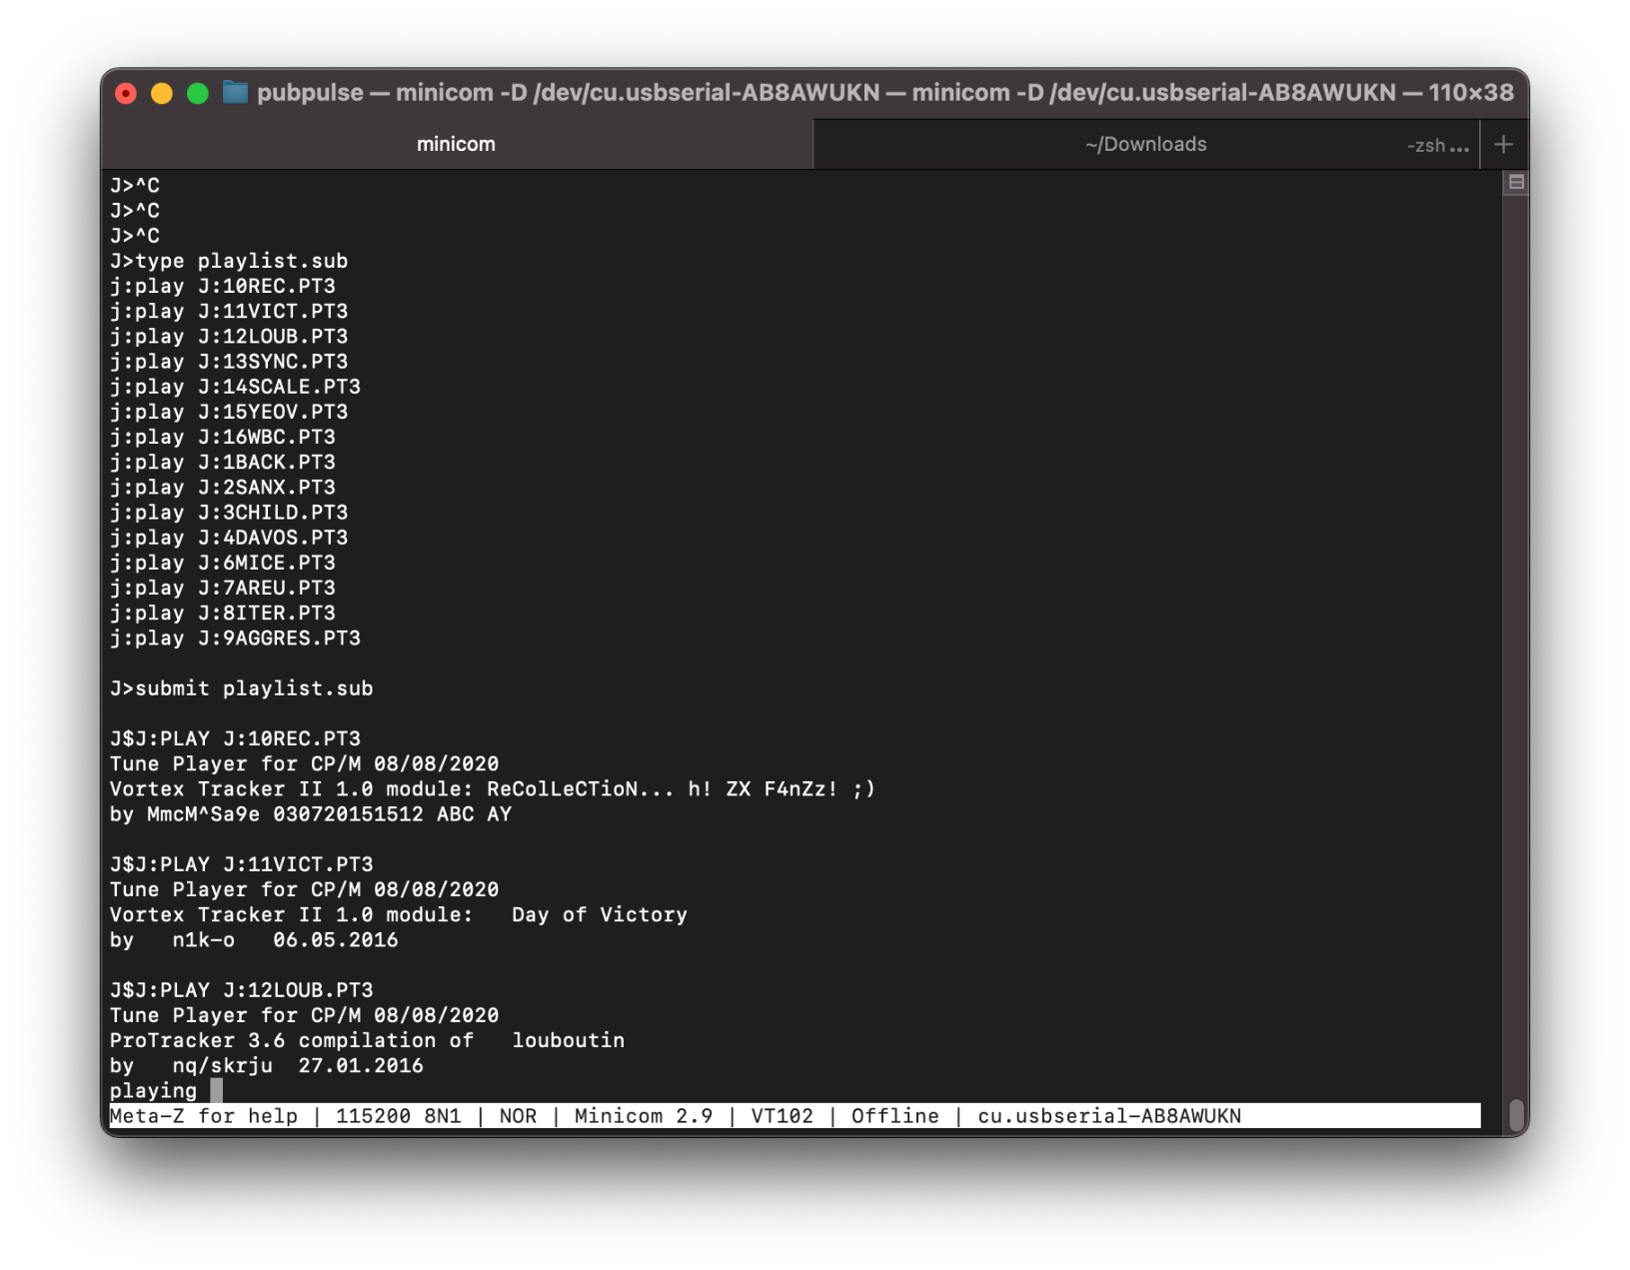Click the Offline indicator in status bar
1630x1270 pixels.
click(894, 1116)
